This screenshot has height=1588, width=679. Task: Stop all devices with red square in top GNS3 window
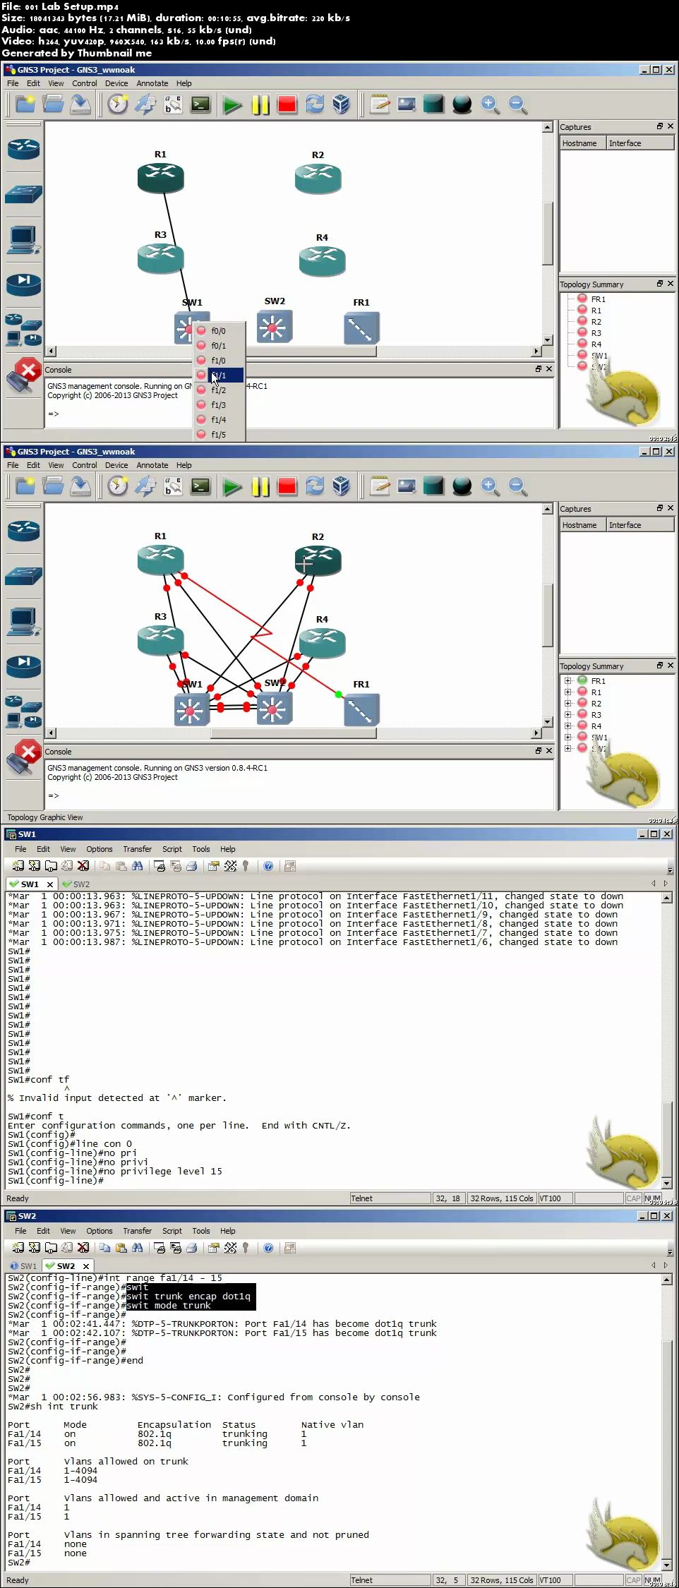click(x=287, y=105)
